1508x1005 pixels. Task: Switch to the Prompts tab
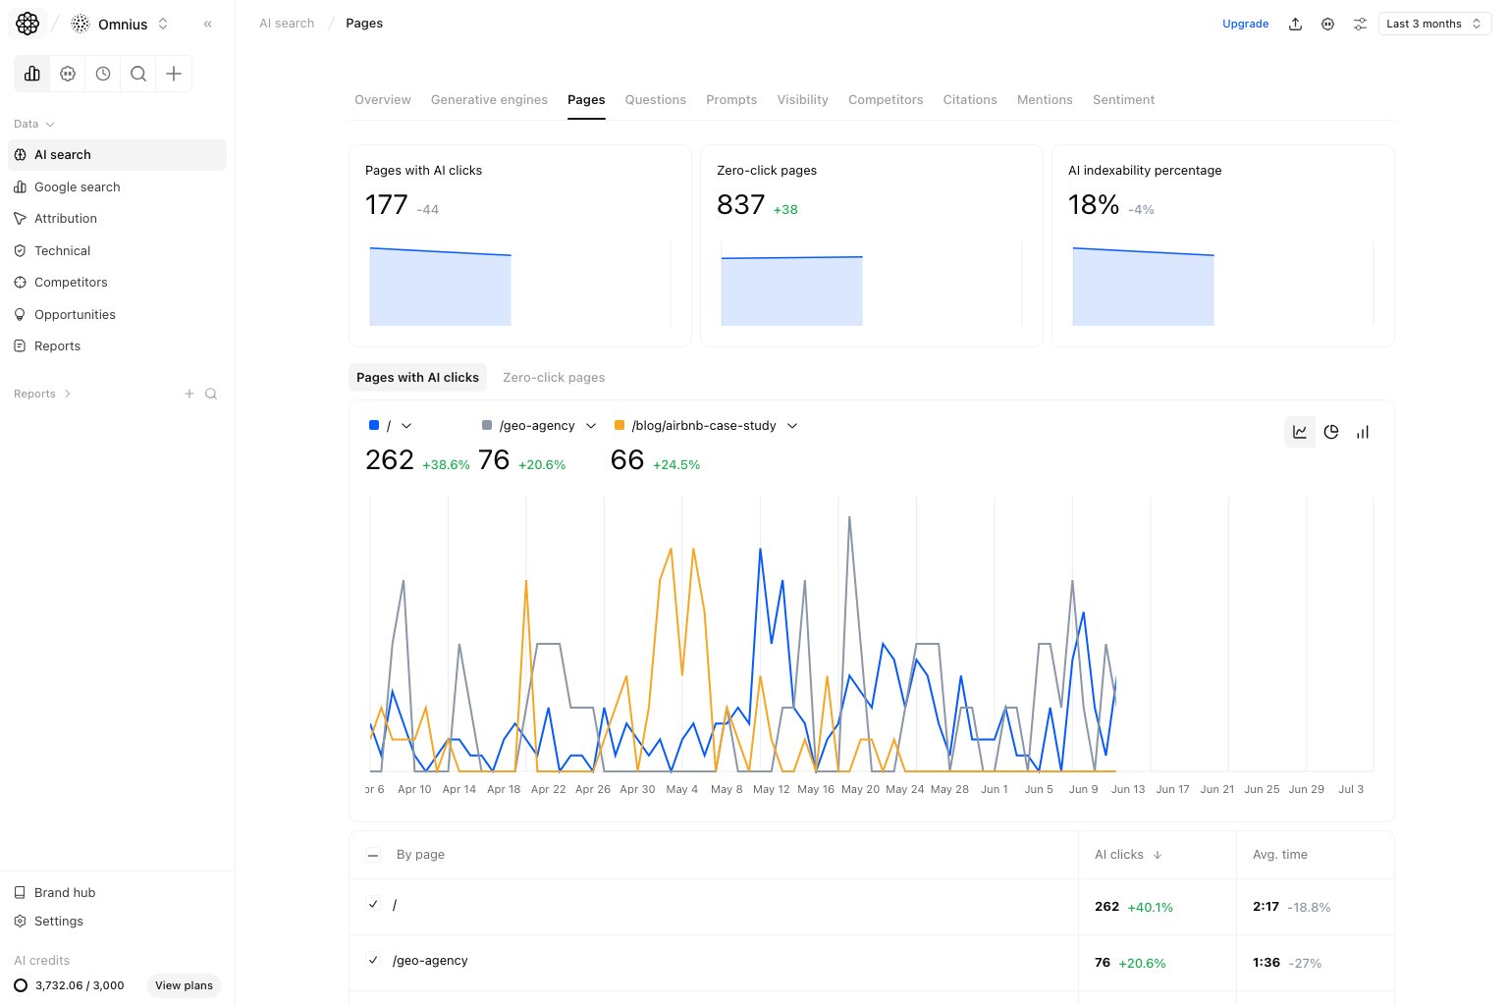click(x=731, y=100)
